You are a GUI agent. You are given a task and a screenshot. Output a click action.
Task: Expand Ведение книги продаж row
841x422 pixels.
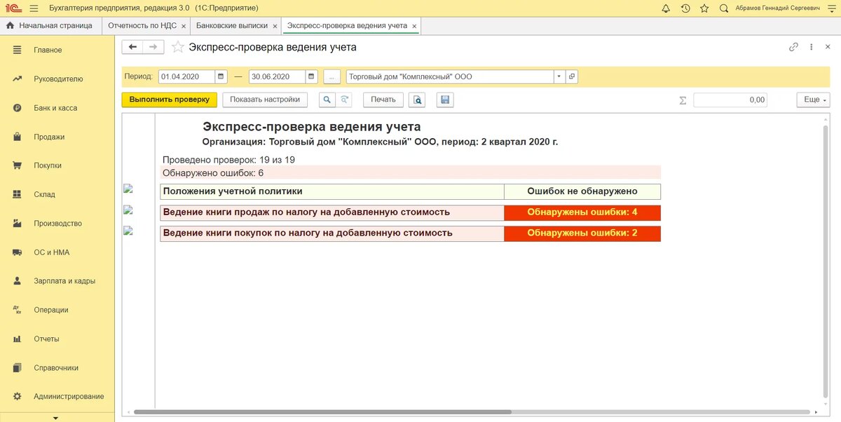click(128, 210)
